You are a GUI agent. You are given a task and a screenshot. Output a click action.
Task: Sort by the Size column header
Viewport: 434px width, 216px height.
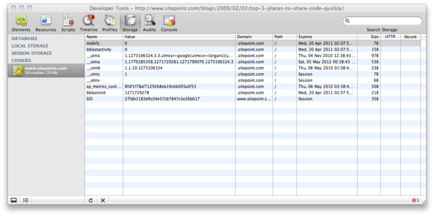click(x=369, y=37)
